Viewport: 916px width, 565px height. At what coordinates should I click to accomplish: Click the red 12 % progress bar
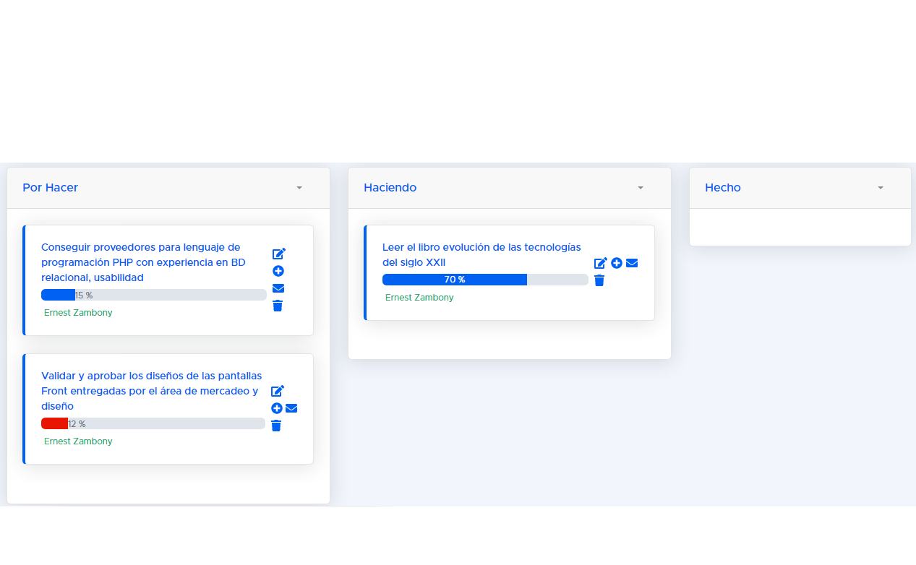coord(153,423)
